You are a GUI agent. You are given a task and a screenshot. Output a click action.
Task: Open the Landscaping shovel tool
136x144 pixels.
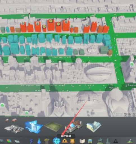tap(130, 141)
